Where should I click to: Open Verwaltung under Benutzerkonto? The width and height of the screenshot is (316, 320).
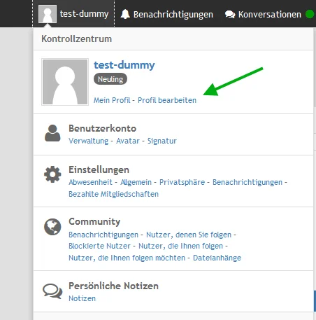pos(89,141)
